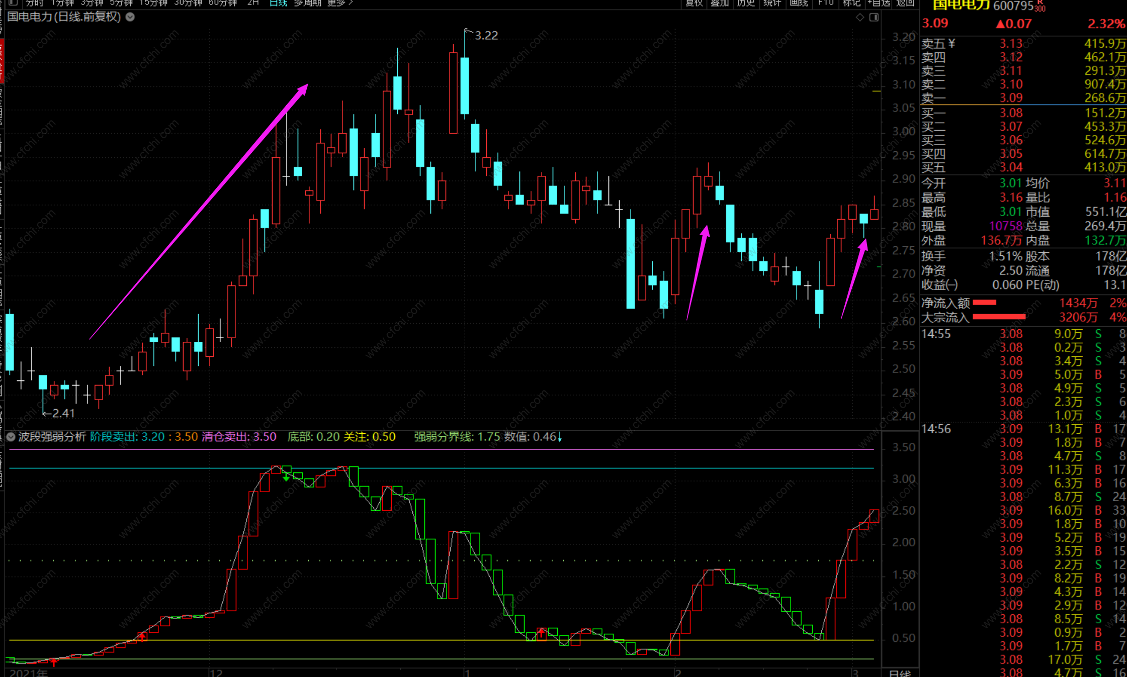Image resolution: width=1127 pixels, height=677 pixels.
Task: Switch to the 60分钟 period tab
Action: 223,3
